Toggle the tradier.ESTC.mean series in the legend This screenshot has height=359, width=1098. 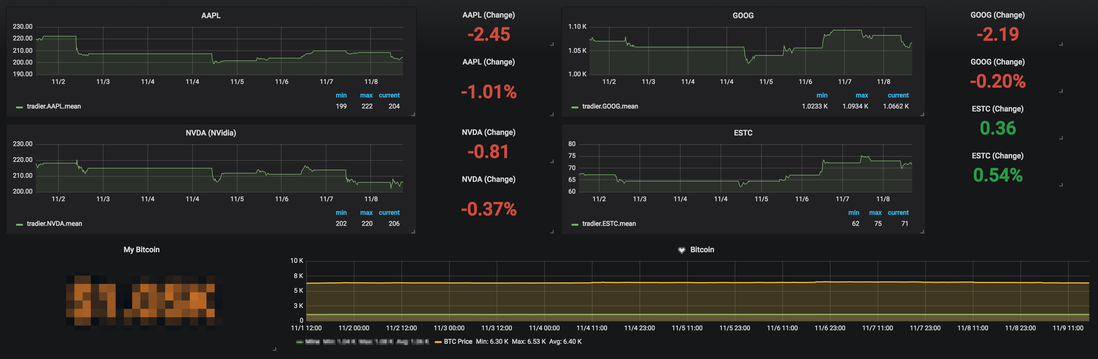[x=609, y=224]
